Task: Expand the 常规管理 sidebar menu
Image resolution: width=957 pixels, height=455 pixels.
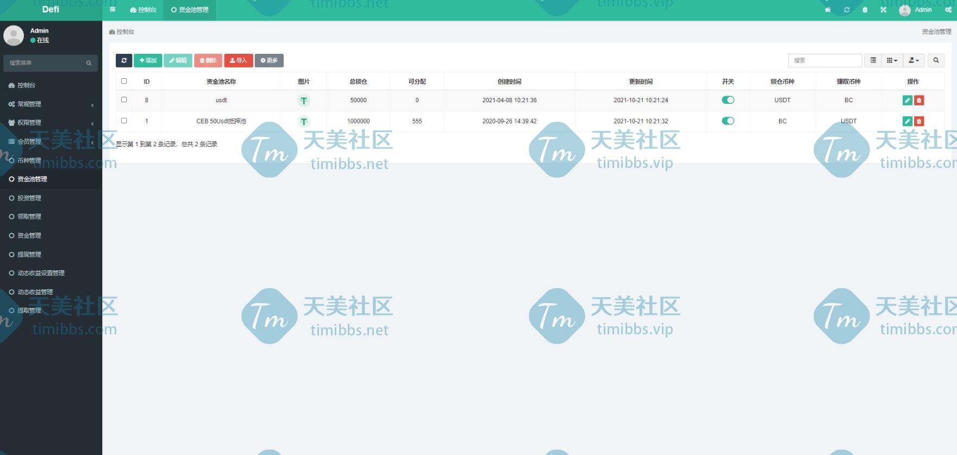Action: 51,104
